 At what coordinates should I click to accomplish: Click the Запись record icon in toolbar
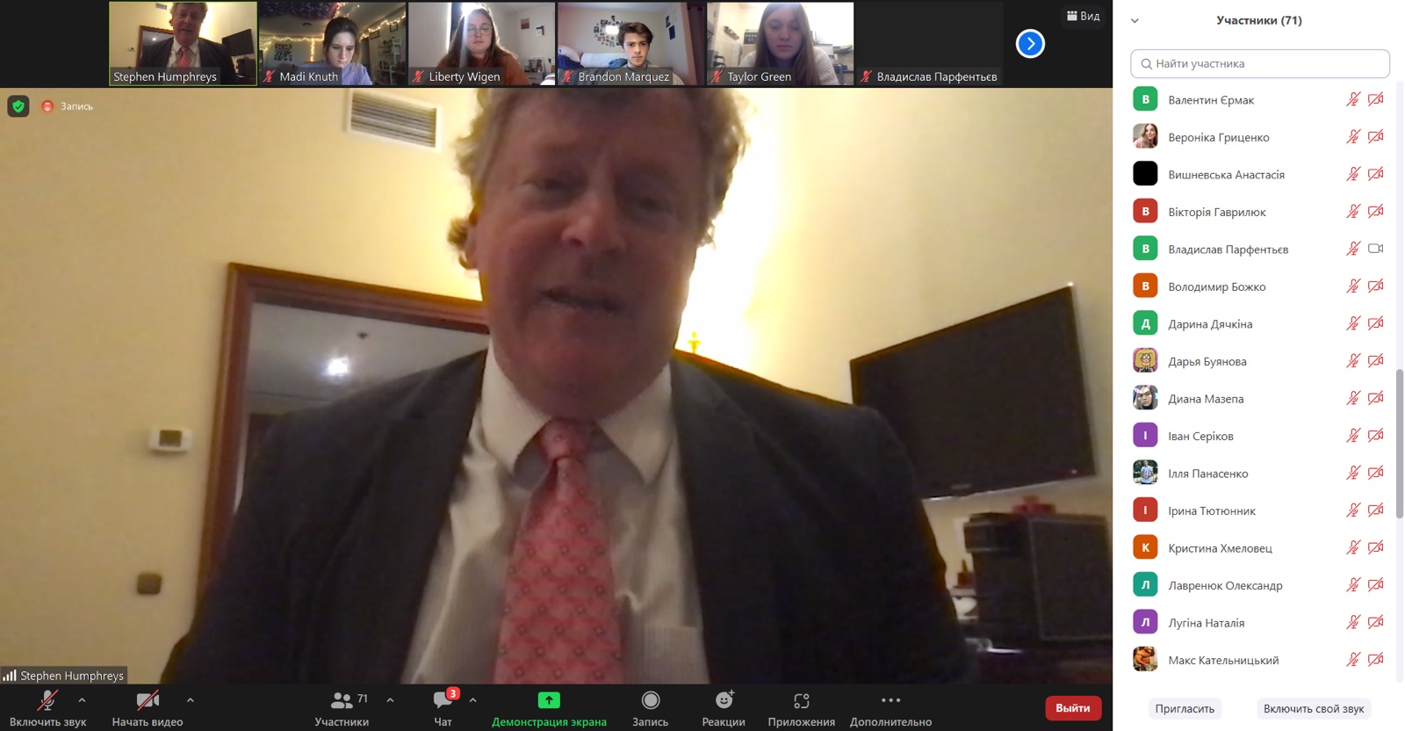[651, 700]
